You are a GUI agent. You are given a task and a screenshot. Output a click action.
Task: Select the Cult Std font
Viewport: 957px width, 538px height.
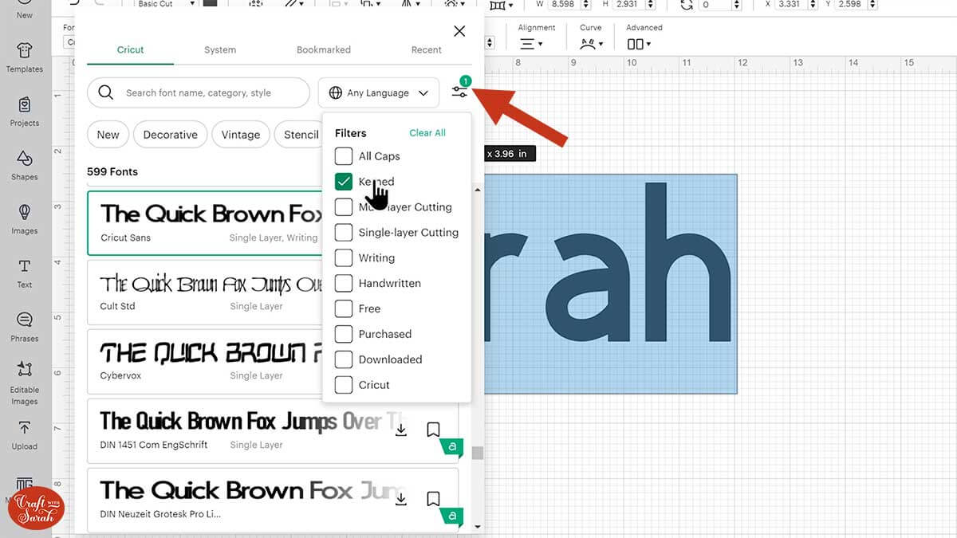tap(206, 293)
